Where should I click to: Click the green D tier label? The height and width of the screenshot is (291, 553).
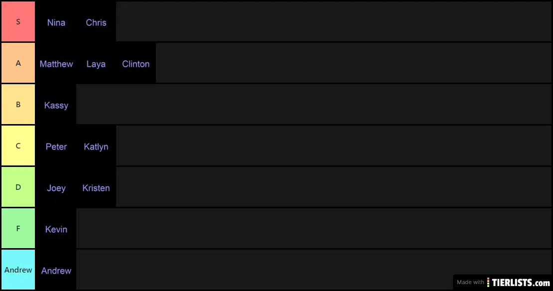(18, 187)
